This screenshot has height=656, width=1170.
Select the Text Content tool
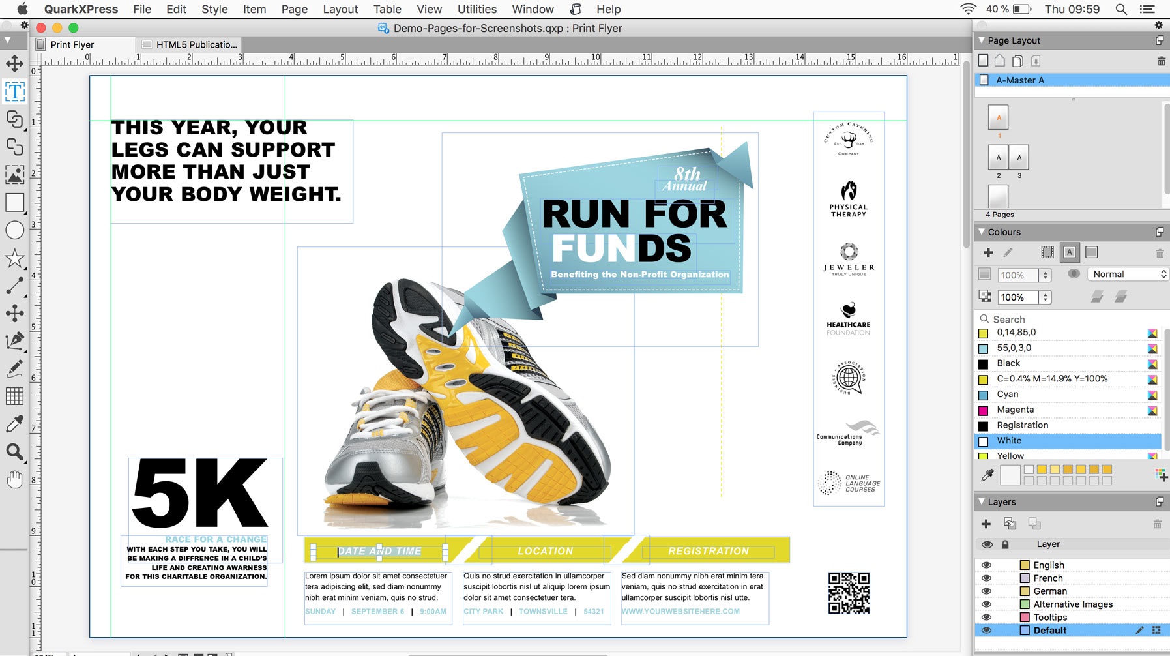coord(14,91)
